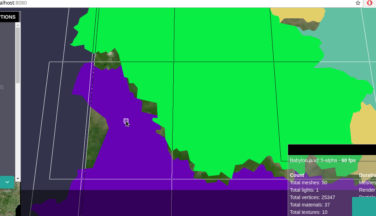Click the Count heading in debug panel
This screenshot has height=216, width=376.
(297, 175)
